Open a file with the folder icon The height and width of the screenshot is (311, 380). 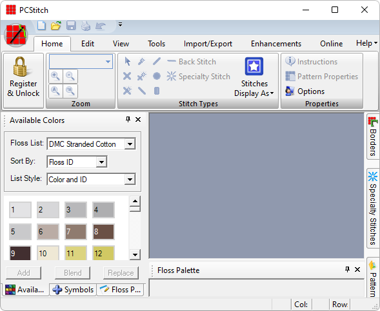pyautogui.click(x=56, y=25)
